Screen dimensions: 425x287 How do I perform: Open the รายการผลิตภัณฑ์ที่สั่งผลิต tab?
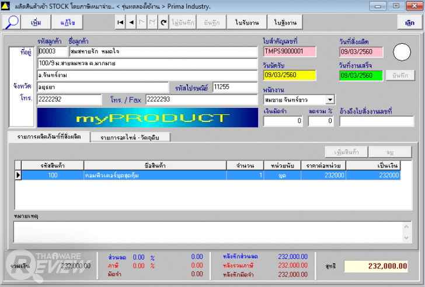(x=50, y=136)
